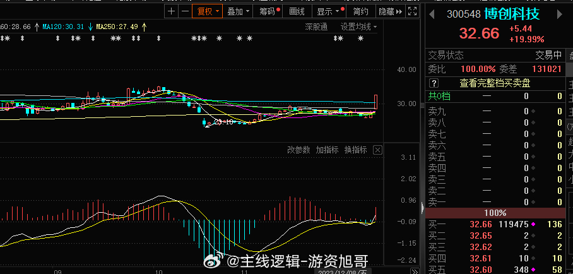Open the 复权 dropdown
Screen dimensions: 573x274
tap(207, 11)
